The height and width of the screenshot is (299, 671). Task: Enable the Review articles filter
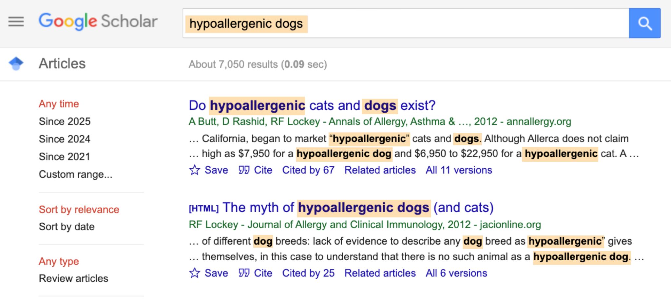pyautogui.click(x=73, y=279)
